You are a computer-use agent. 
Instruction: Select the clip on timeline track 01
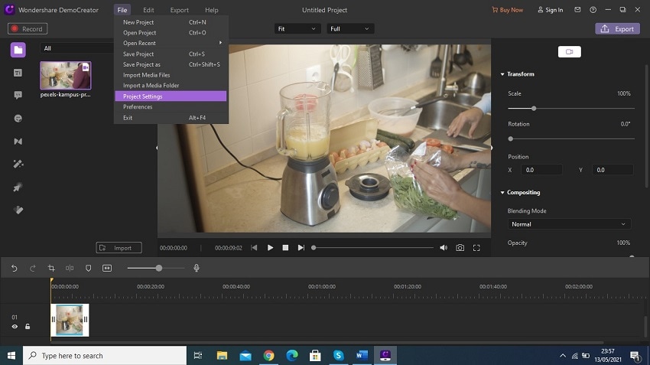click(70, 320)
